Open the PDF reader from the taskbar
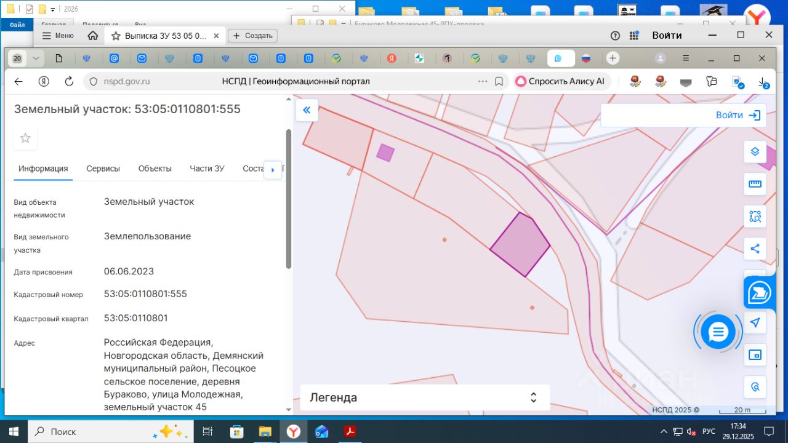This screenshot has width=788, height=443. click(350, 431)
